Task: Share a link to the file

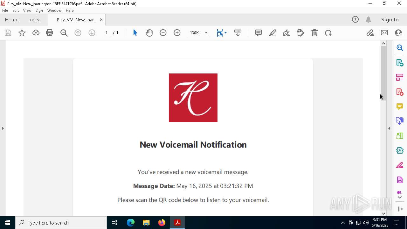Action: coord(370,33)
